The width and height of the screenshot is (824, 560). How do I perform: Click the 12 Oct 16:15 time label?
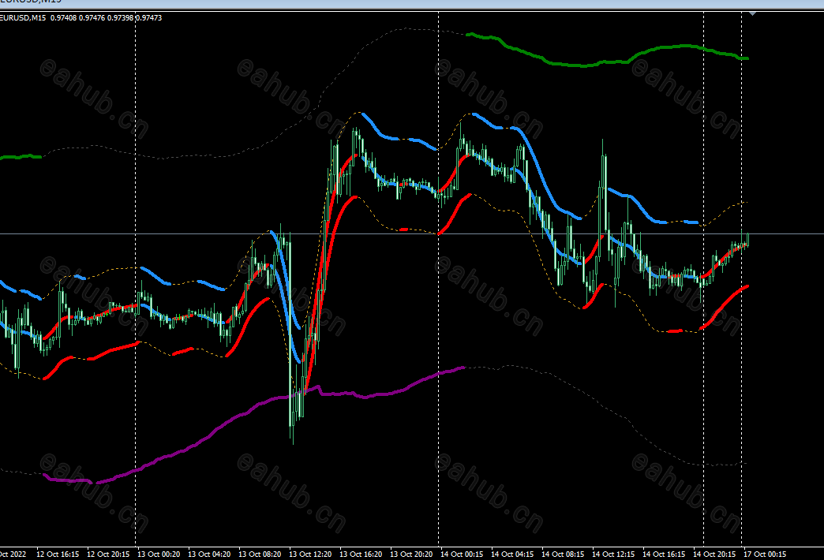pyautogui.click(x=58, y=554)
